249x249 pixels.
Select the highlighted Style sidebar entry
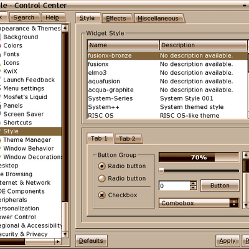click(31, 131)
